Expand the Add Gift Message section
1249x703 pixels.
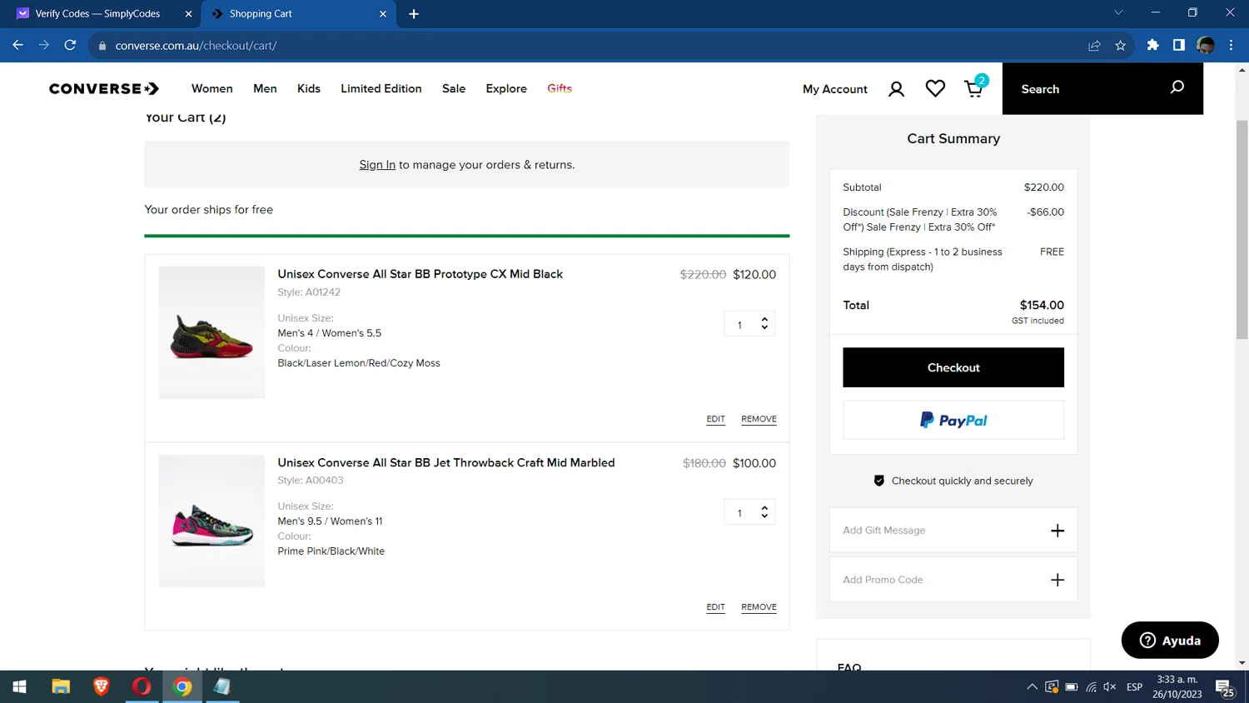(953, 530)
